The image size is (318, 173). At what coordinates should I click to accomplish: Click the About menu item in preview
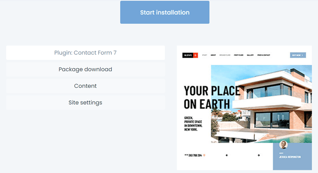tap(213, 55)
